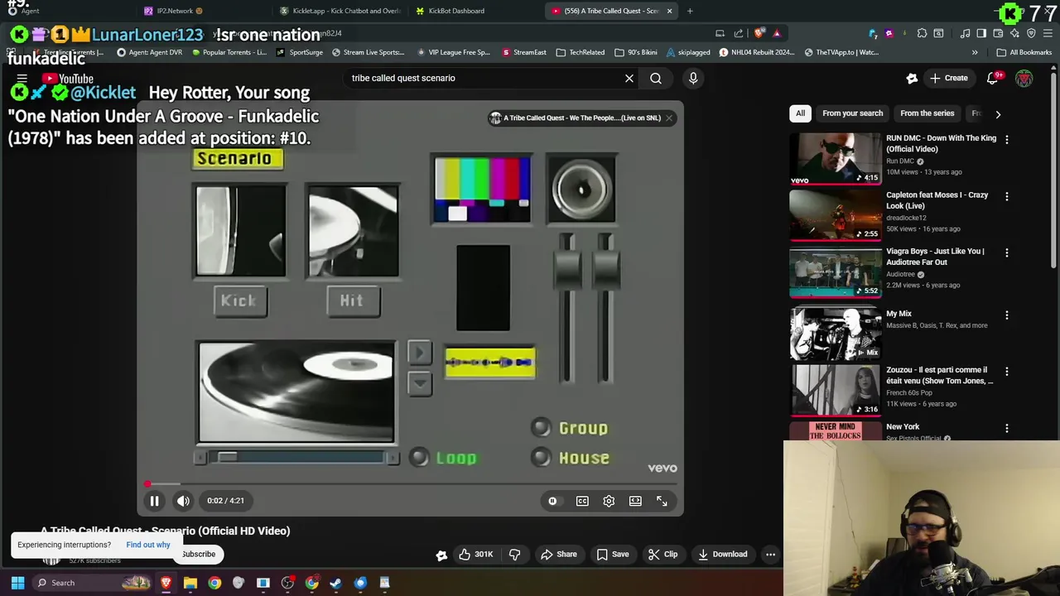Open options menu for Zouzou video

click(1007, 372)
